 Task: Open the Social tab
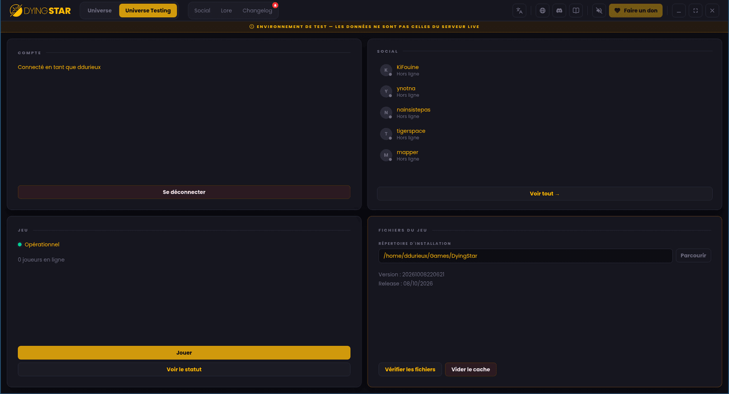pos(202,10)
